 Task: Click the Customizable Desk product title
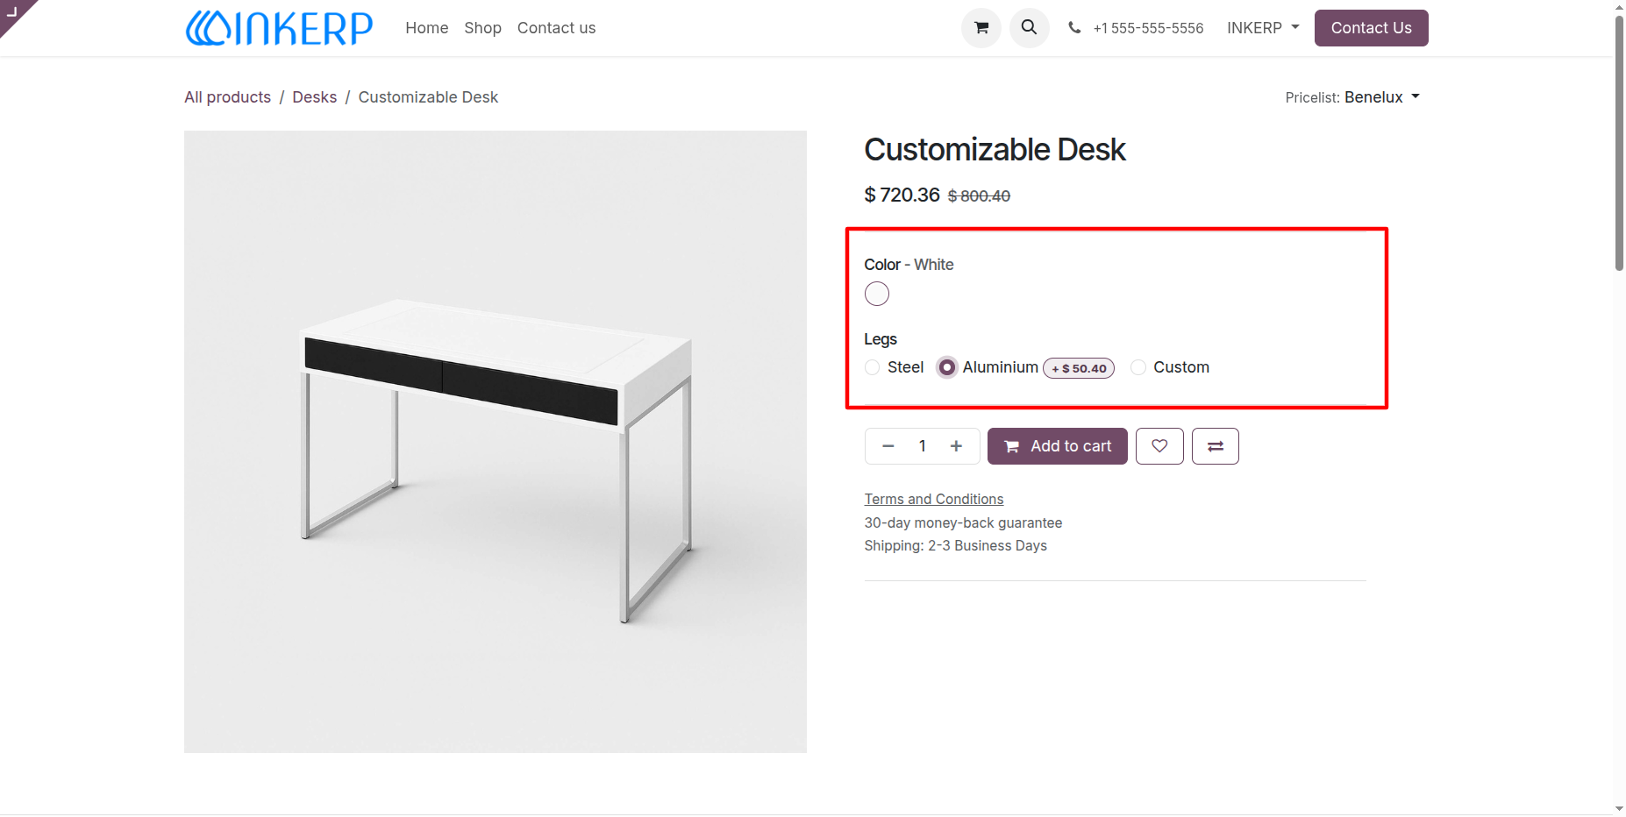[995, 150]
